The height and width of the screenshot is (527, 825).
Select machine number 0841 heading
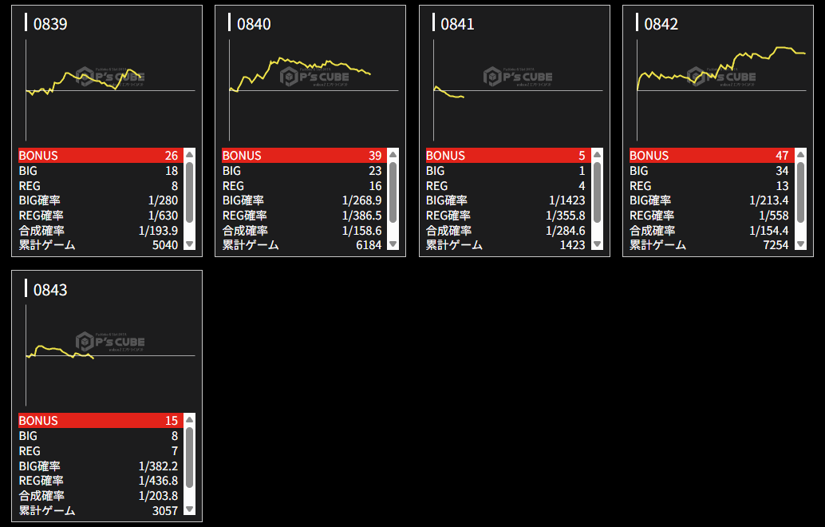[457, 24]
